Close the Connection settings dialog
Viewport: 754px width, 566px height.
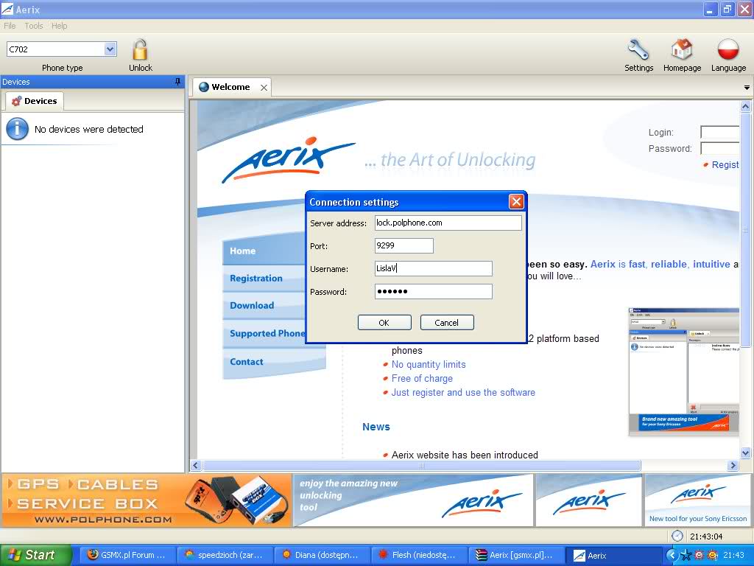[x=516, y=202]
